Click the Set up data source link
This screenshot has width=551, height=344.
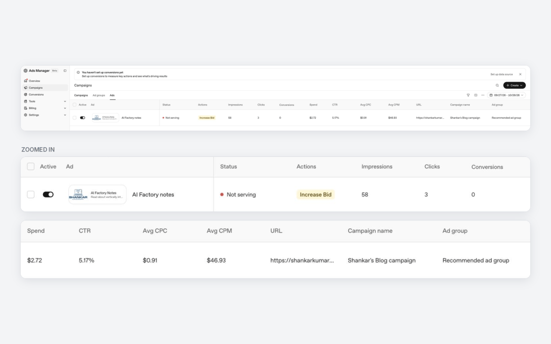(501, 74)
